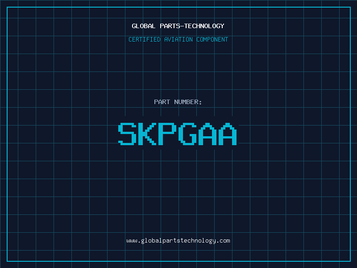Select the word AVIATION in the subtitle

coord(178,39)
